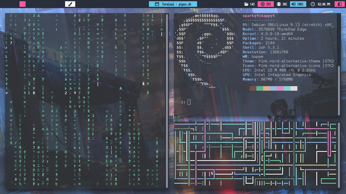Click the CPU chip icon showing 59%
This screenshot has width=346, height=194.
(262, 4)
